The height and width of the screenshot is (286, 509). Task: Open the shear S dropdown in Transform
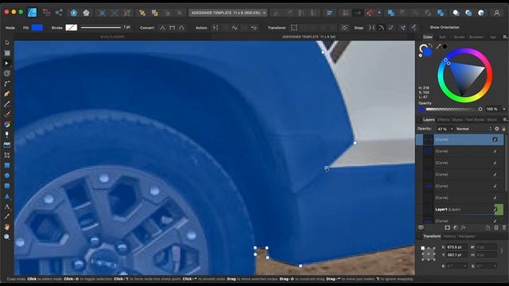(x=495, y=266)
